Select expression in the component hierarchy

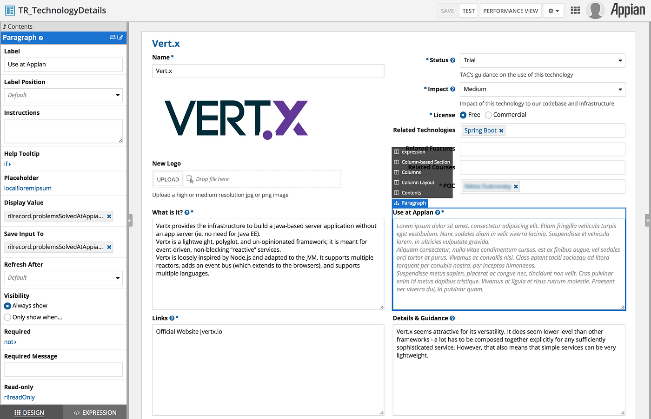(413, 152)
